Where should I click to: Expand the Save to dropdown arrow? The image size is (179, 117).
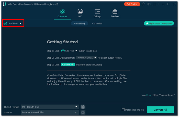point(76,112)
